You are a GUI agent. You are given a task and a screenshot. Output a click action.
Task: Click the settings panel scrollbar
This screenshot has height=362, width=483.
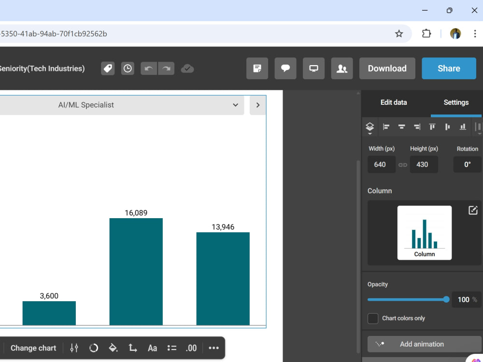point(358,256)
